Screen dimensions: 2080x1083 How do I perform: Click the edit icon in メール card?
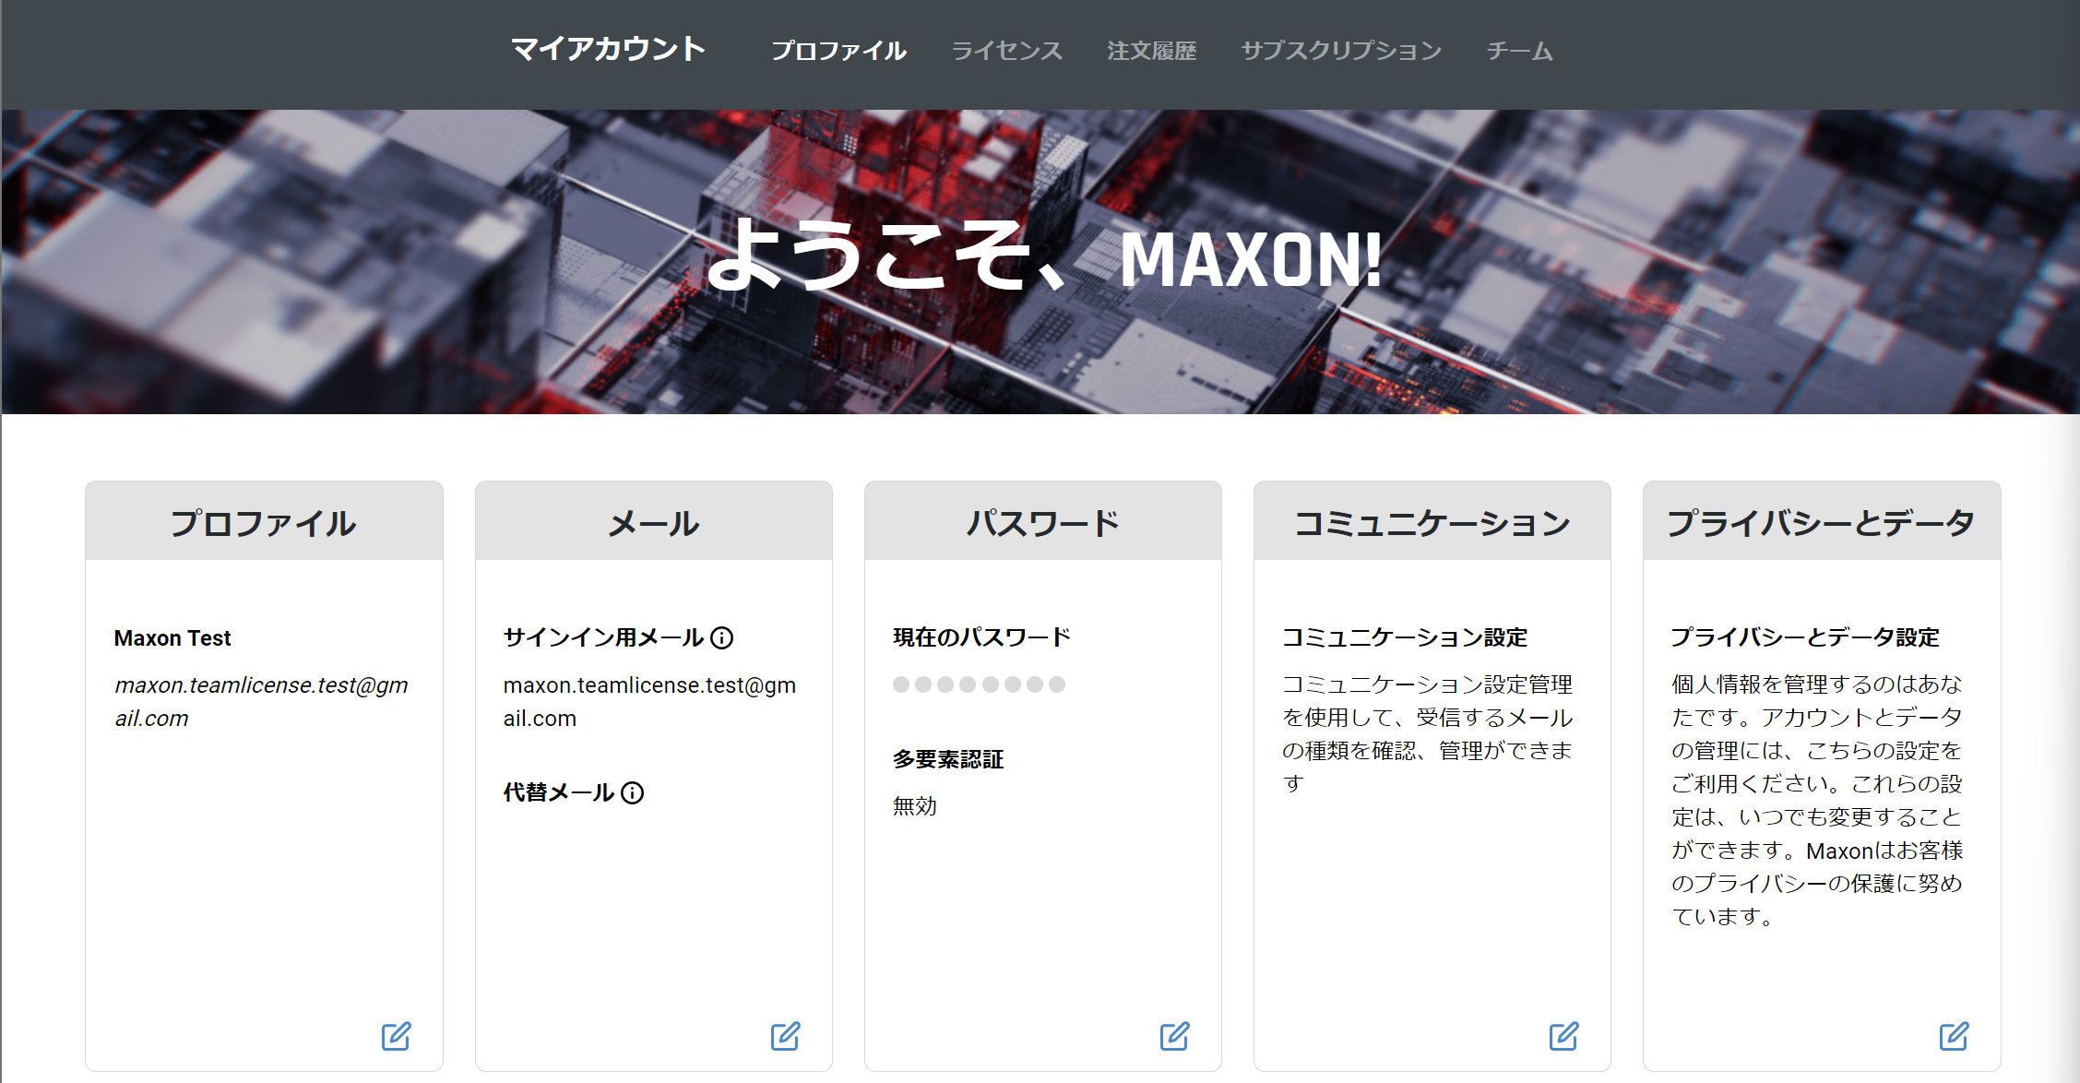tap(786, 1036)
